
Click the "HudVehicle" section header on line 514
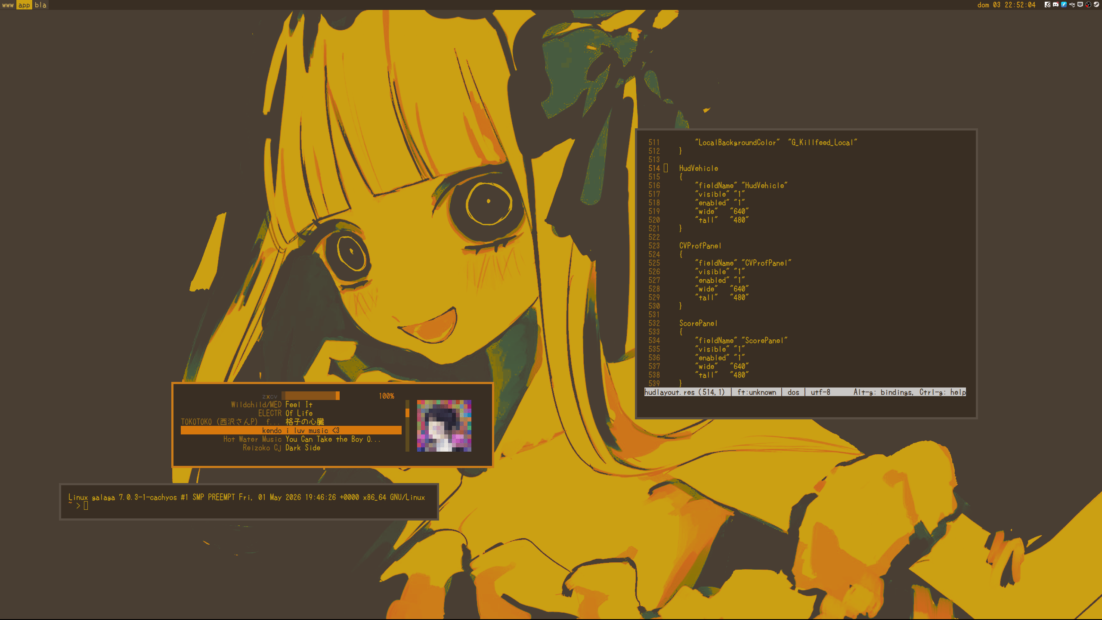699,168
